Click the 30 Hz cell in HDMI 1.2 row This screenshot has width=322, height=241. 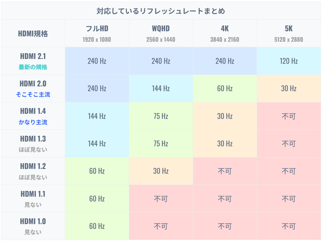click(161, 171)
